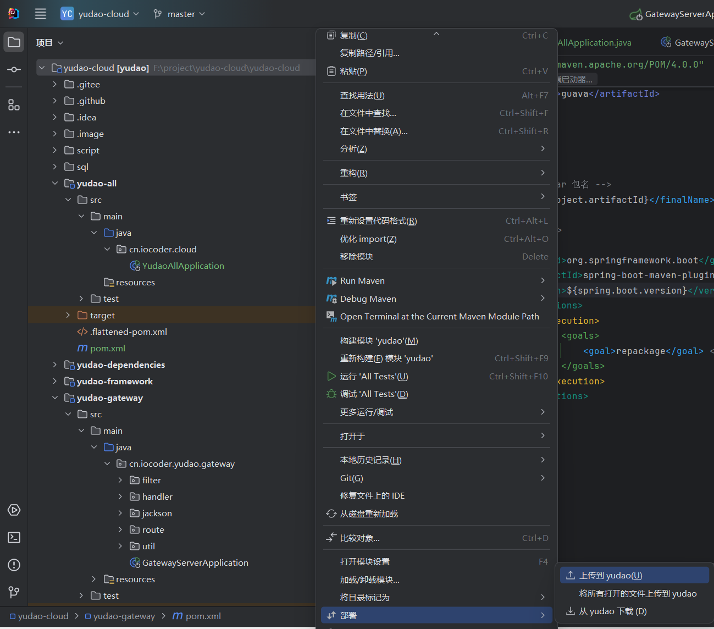Open the Project tool window icon
The height and width of the screenshot is (629, 714).
(x=14, y=42)
